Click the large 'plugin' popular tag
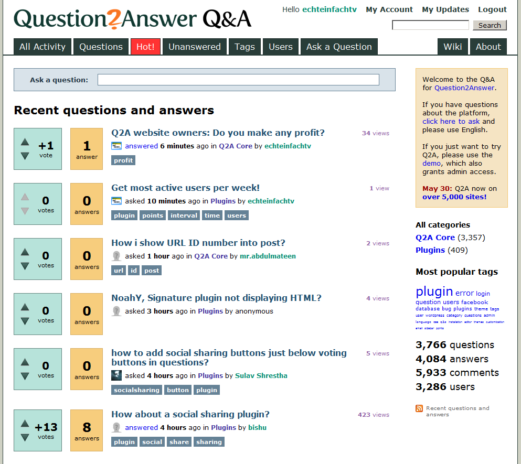521x464 pixels. click(434, 292)
